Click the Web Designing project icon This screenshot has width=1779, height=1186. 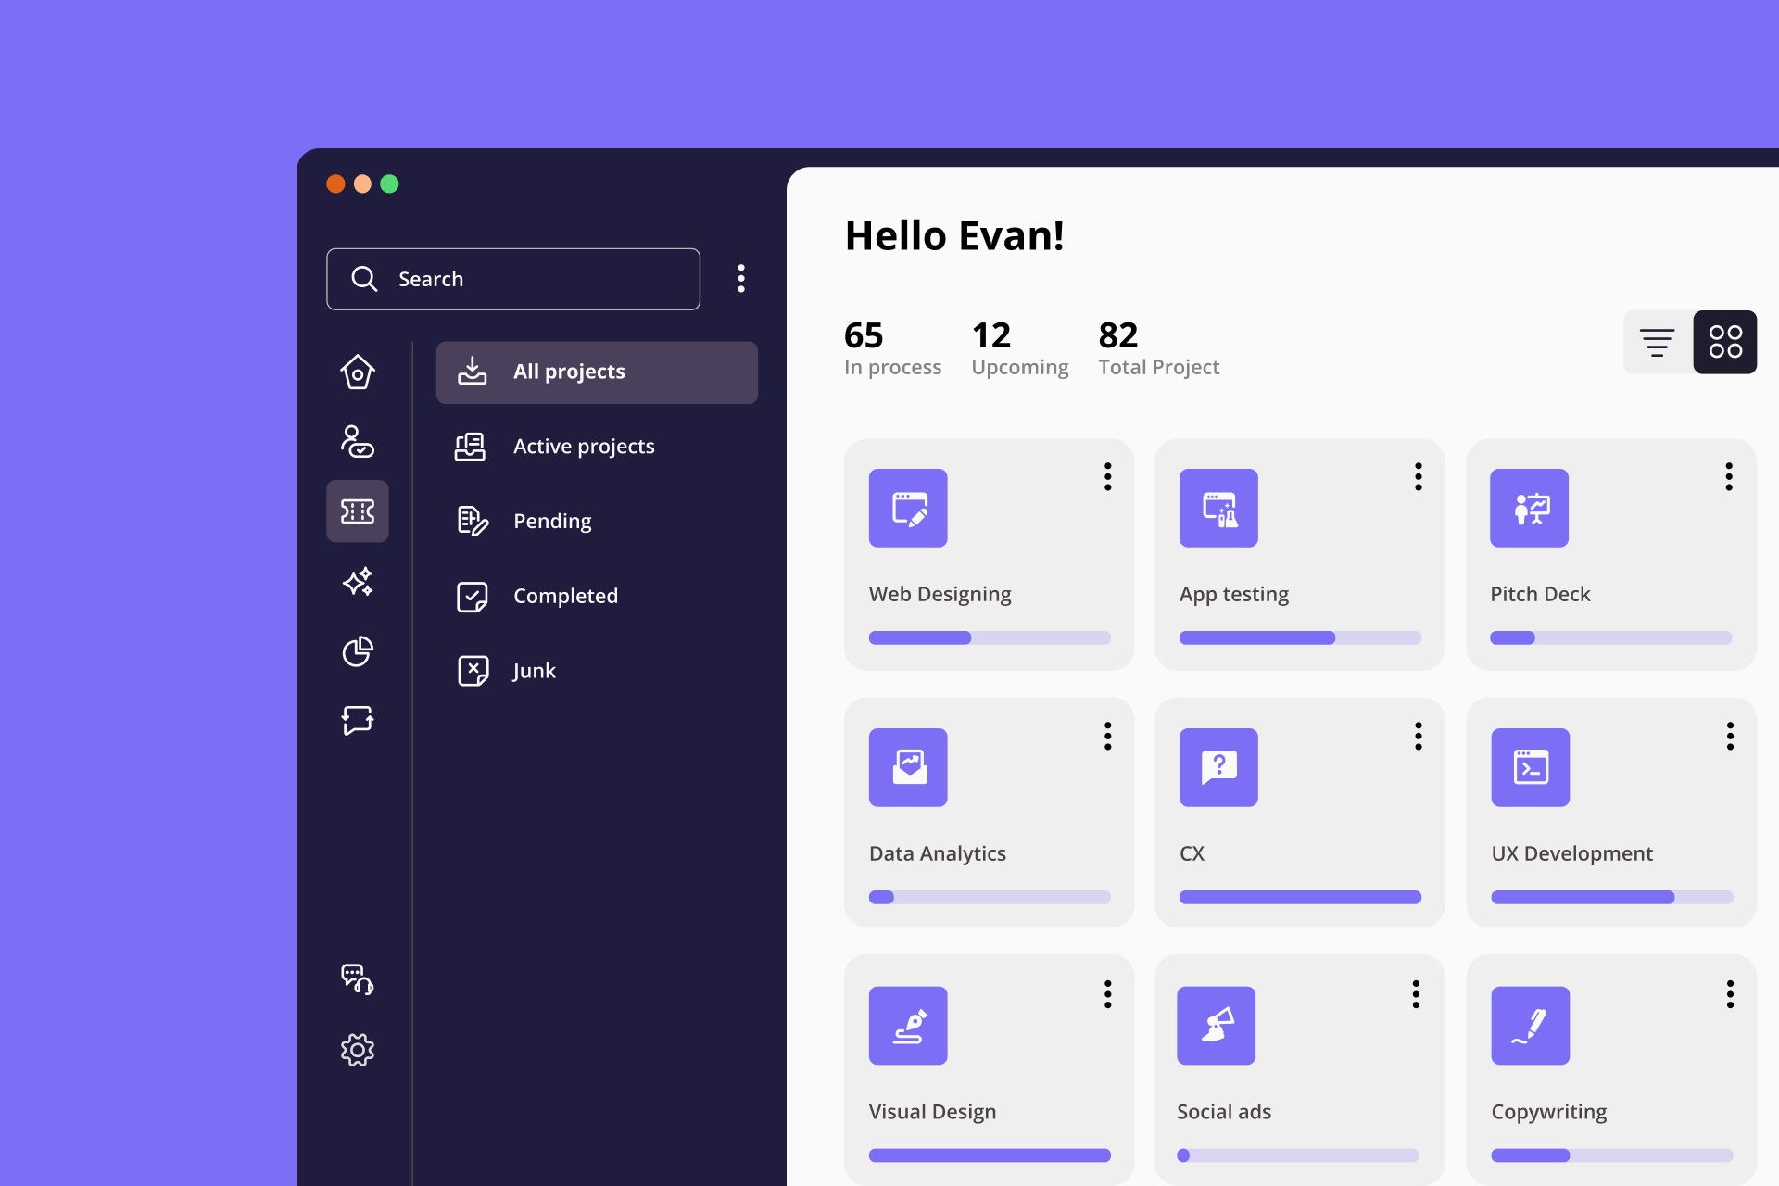908,508
